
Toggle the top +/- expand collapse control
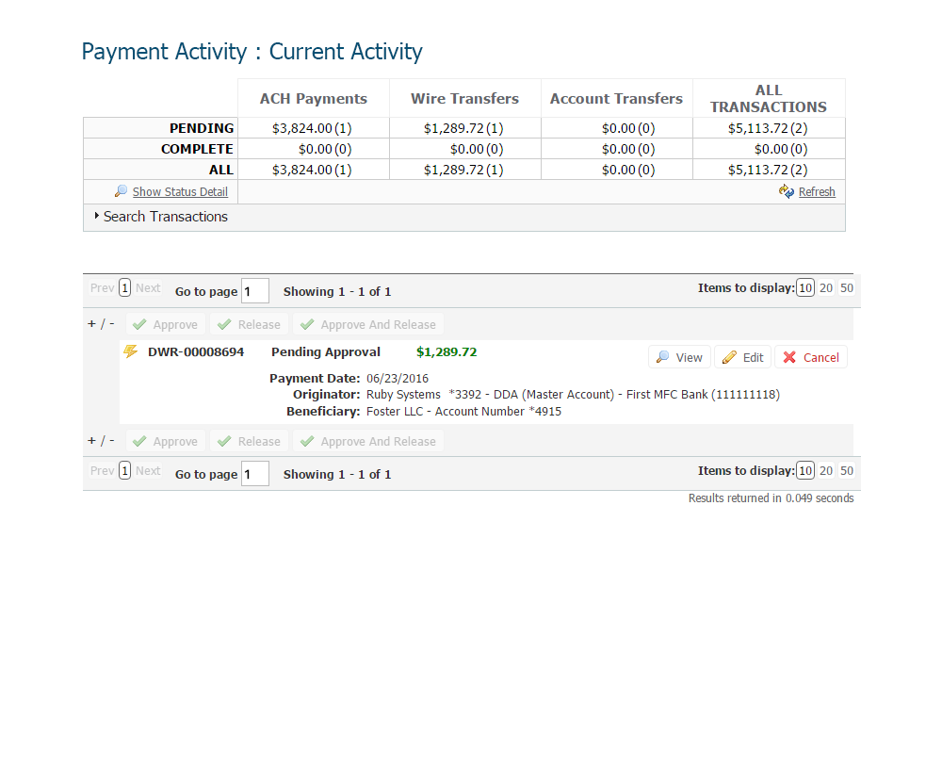[101, 323]
